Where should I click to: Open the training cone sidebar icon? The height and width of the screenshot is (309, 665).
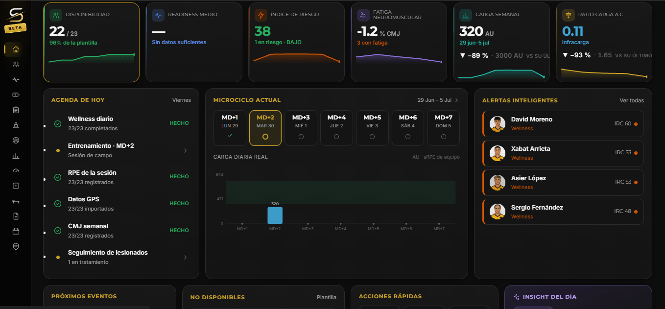[16, 125]
